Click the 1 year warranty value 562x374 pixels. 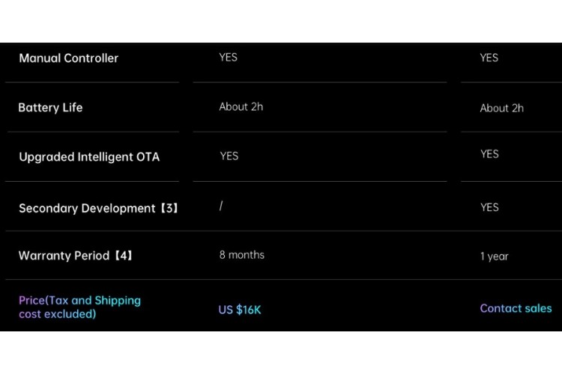click(x=494, y=257)
